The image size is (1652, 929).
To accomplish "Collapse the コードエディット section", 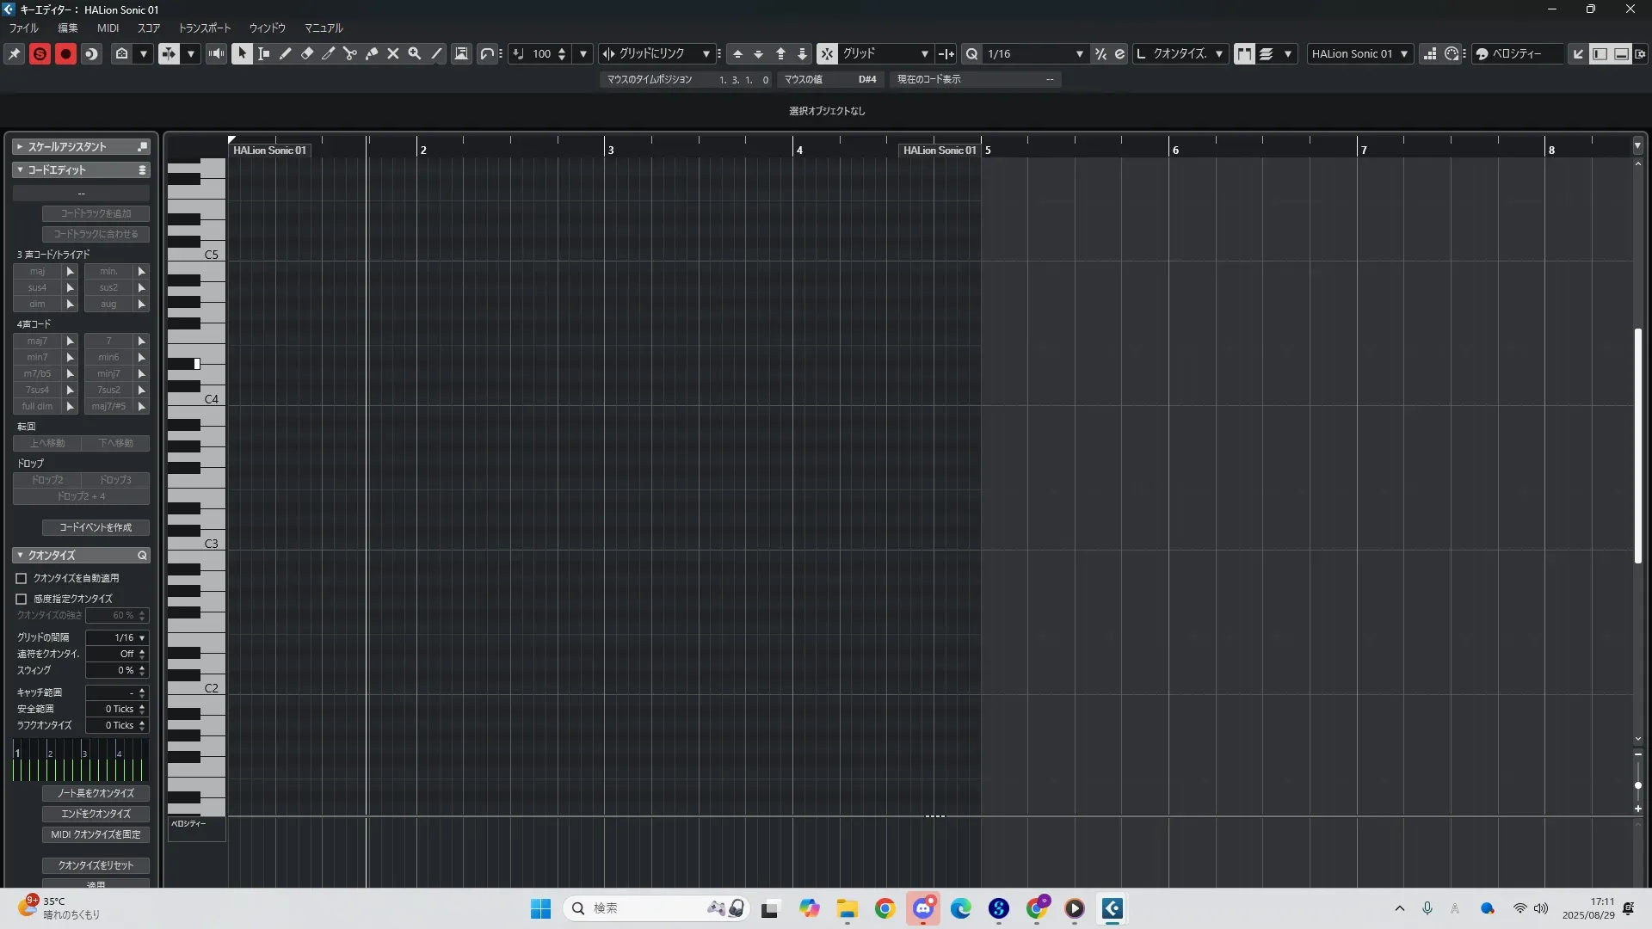I will point(20,170).
